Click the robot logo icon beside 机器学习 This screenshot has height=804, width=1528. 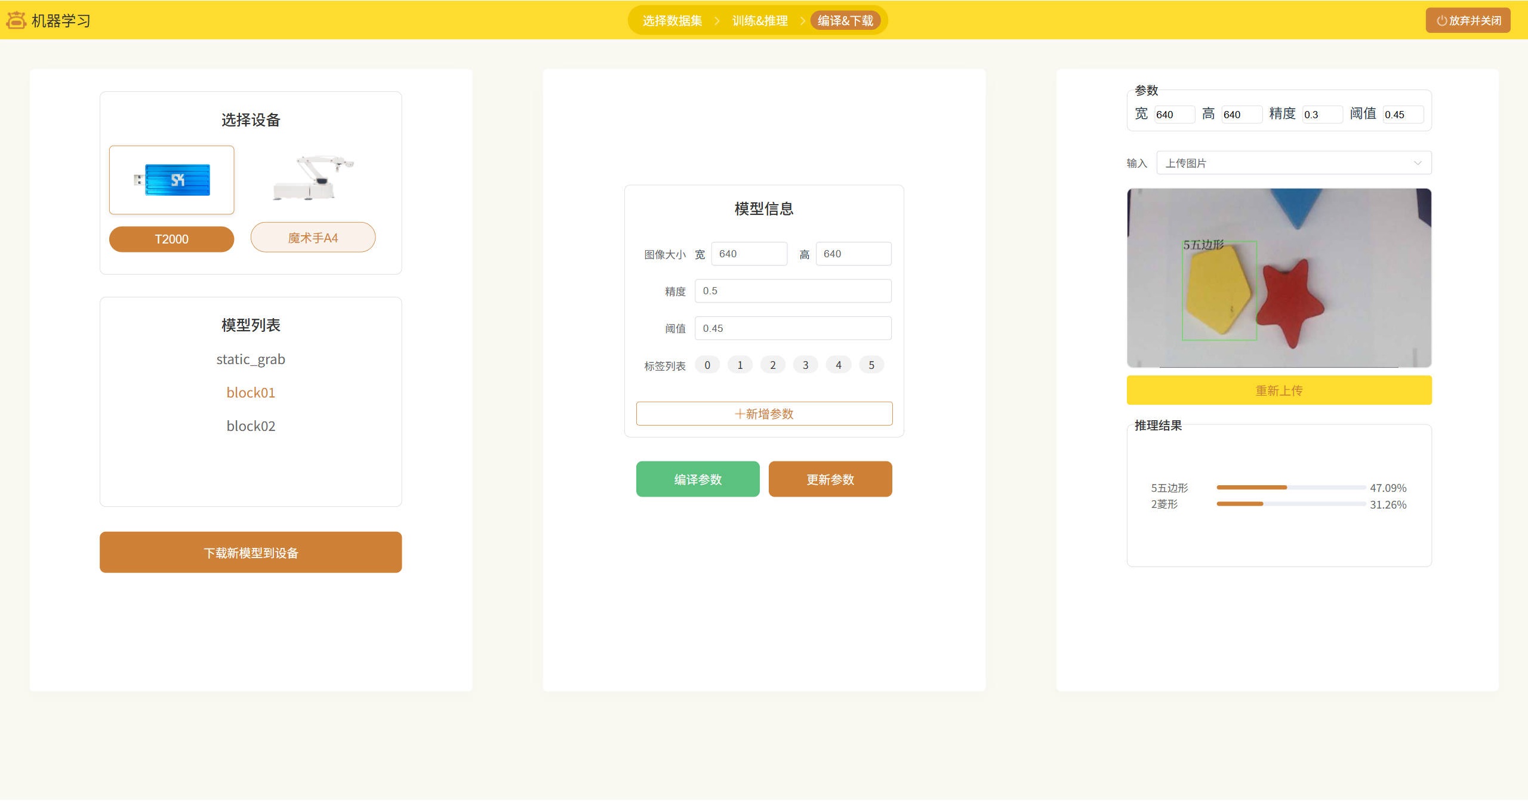(x=16, y=20)
